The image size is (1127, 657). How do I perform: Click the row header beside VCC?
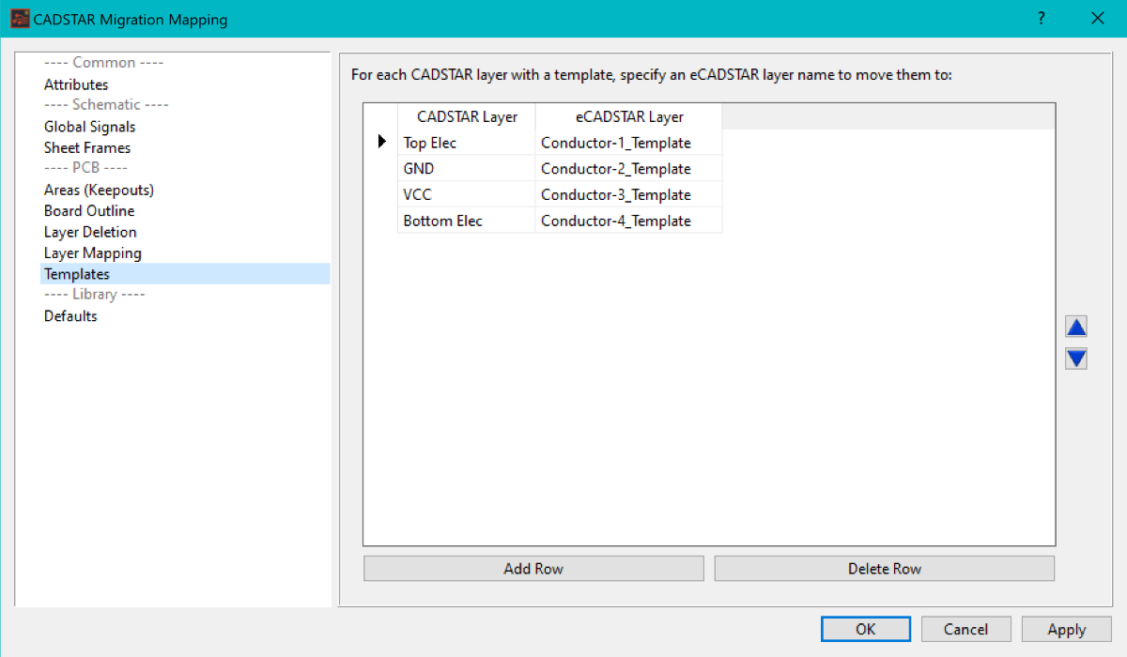[381, 194]
